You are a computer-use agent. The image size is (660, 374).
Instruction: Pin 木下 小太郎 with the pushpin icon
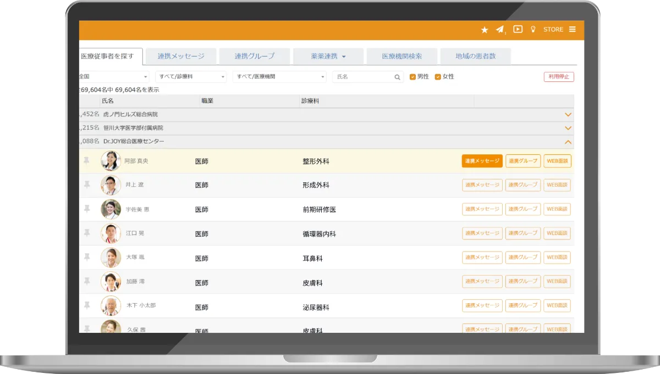tap(86, 305)
